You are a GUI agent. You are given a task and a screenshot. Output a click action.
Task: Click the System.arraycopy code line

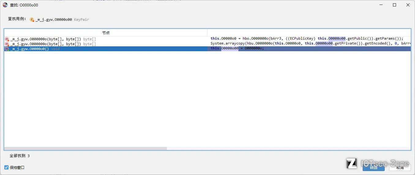[309, 44]
